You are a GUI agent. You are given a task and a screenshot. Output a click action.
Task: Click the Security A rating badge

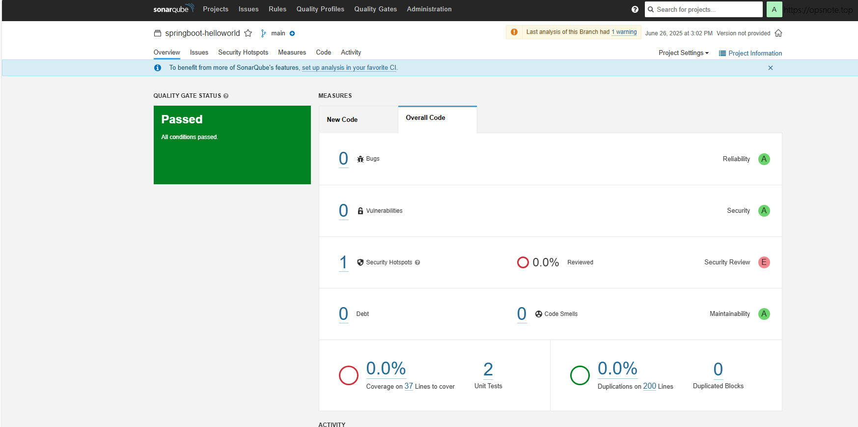coord(764,211)
